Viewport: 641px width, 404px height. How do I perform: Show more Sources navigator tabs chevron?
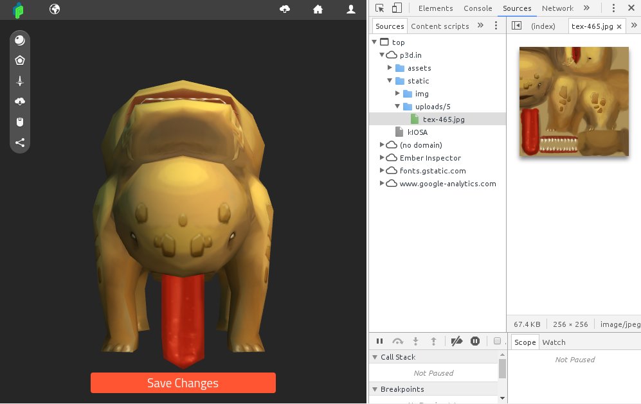480,25
